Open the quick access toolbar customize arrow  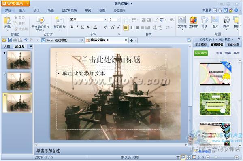(38, 40)
